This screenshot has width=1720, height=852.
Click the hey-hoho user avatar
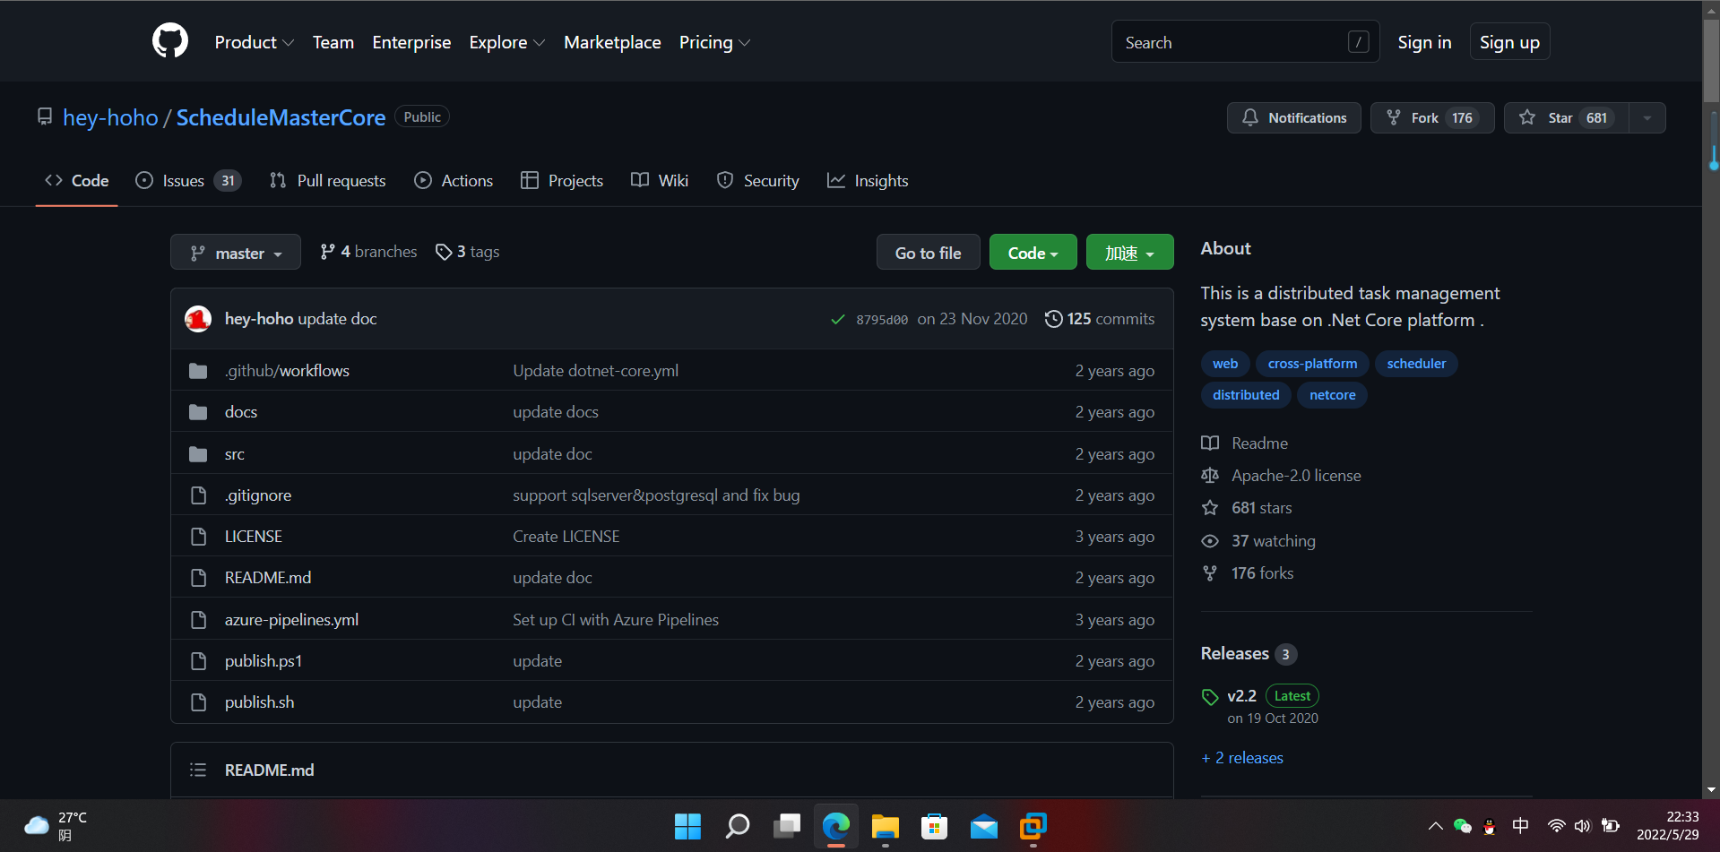coord(198,319)
